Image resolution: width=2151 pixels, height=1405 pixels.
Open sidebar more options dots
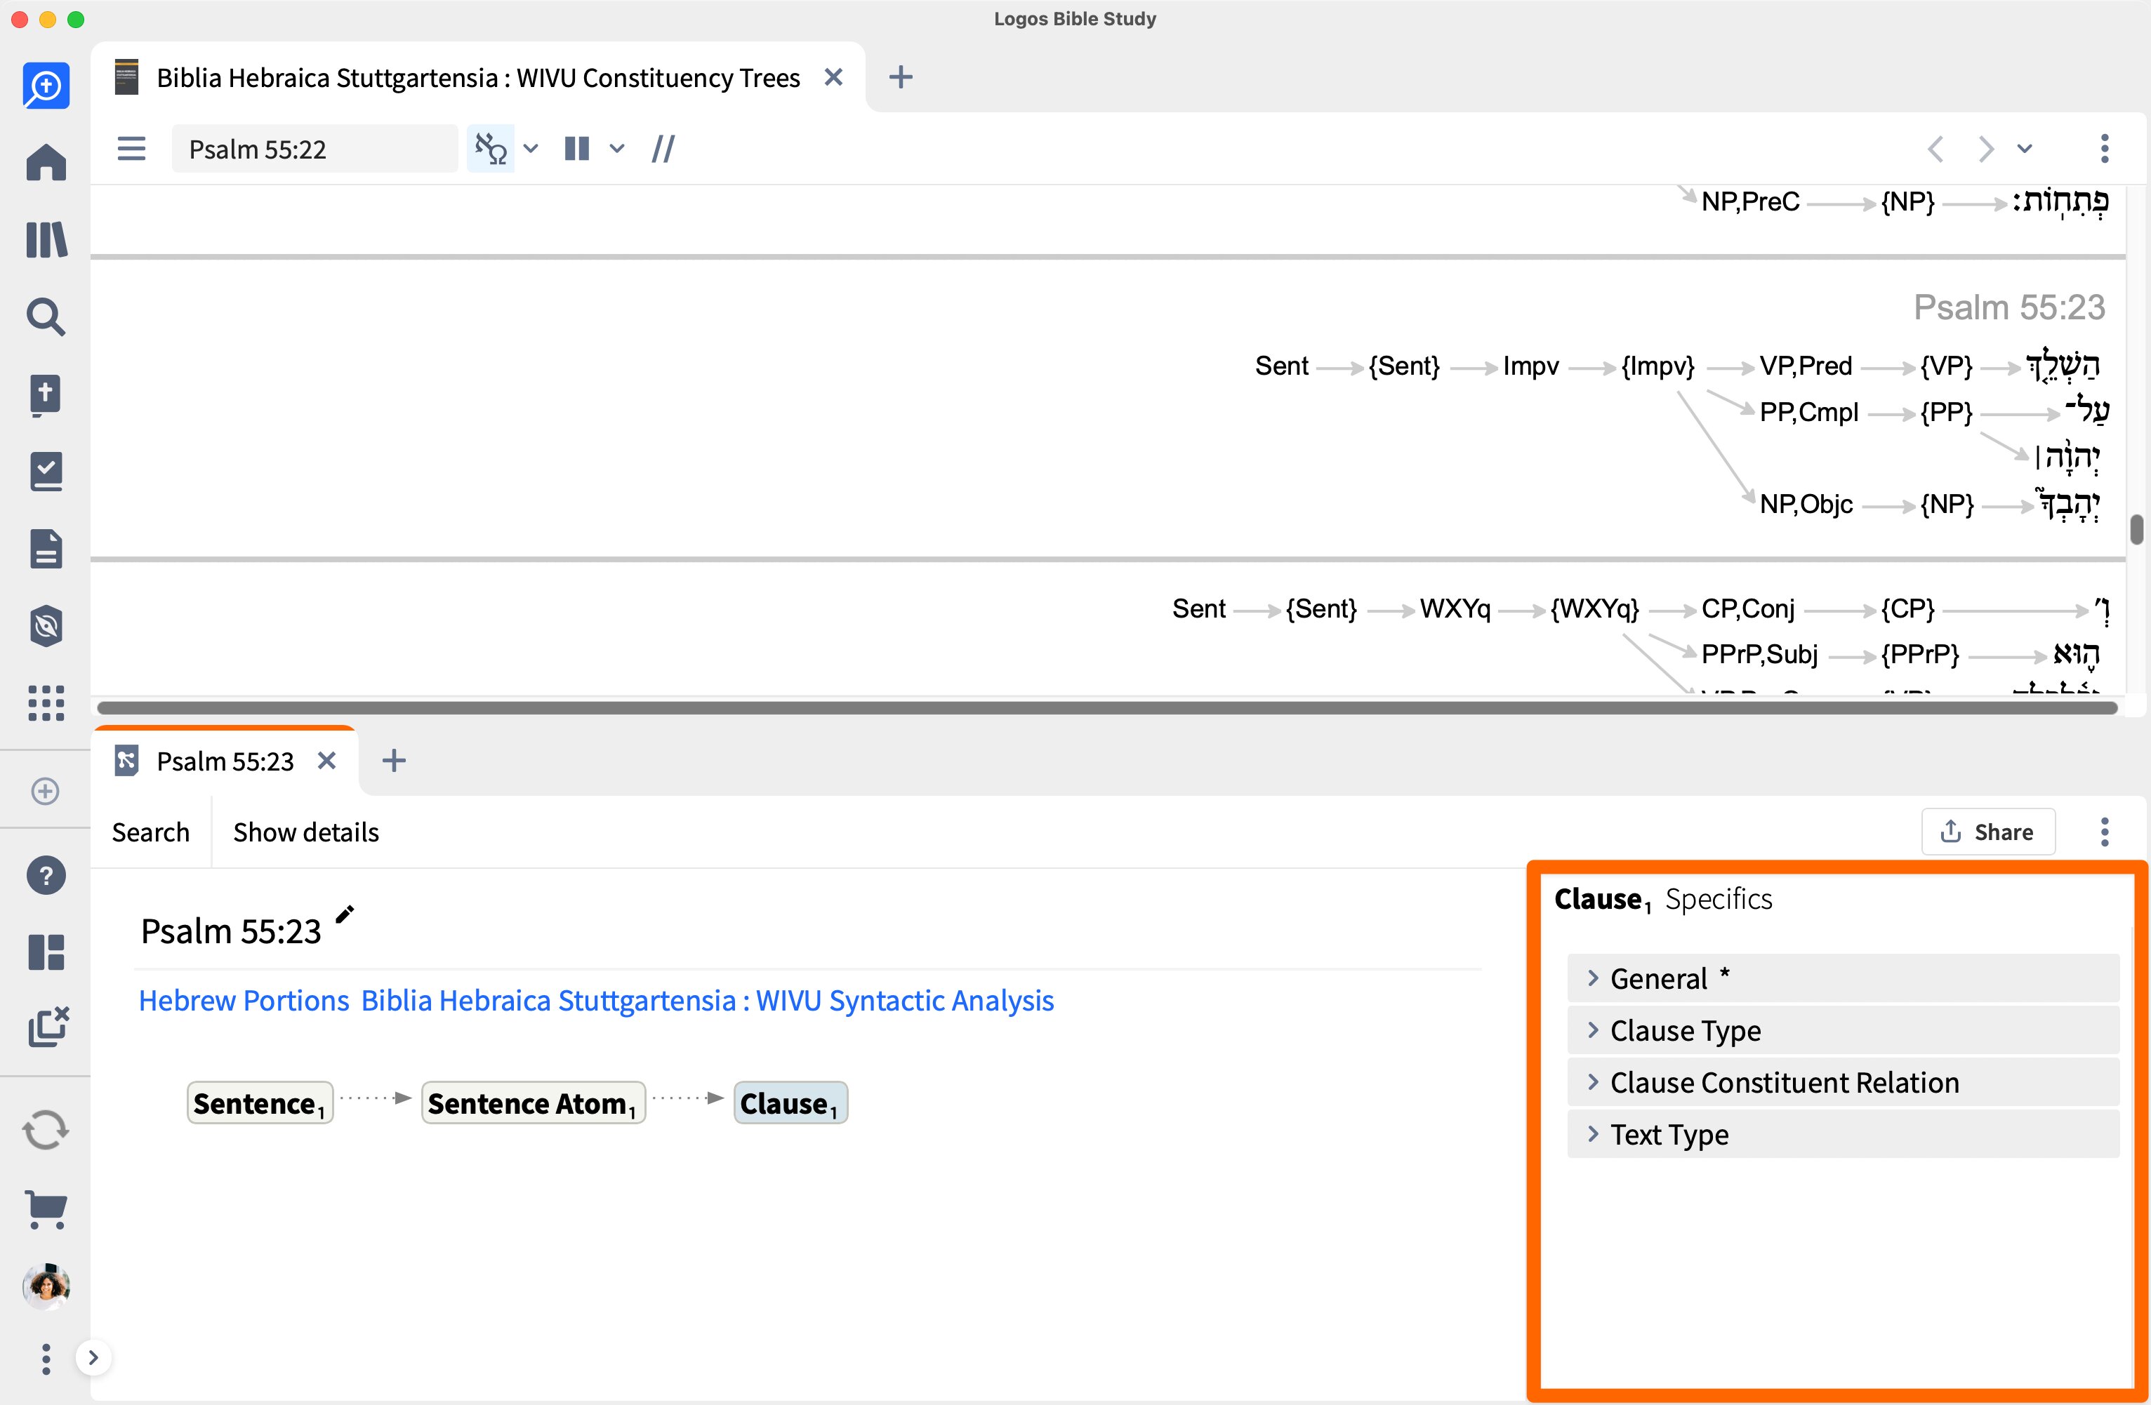[x=46, y=1358]
